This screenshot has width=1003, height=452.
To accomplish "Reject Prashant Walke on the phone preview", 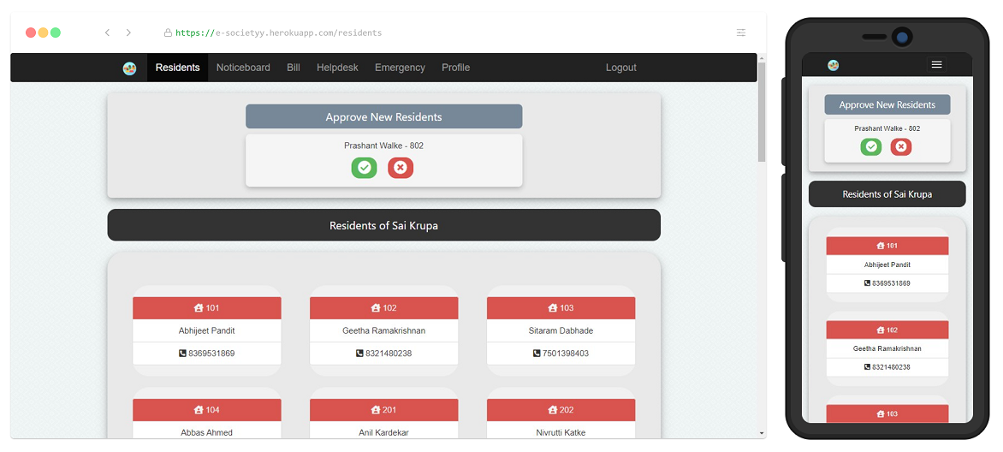I will (901, 146).
